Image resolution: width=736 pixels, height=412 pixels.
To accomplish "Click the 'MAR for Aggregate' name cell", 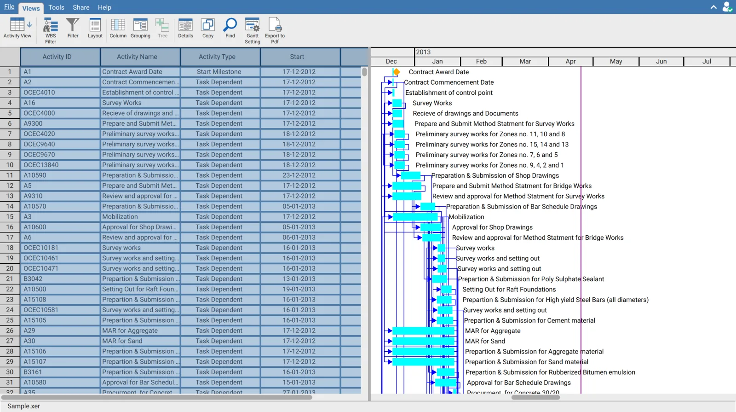I will (140, 331).
